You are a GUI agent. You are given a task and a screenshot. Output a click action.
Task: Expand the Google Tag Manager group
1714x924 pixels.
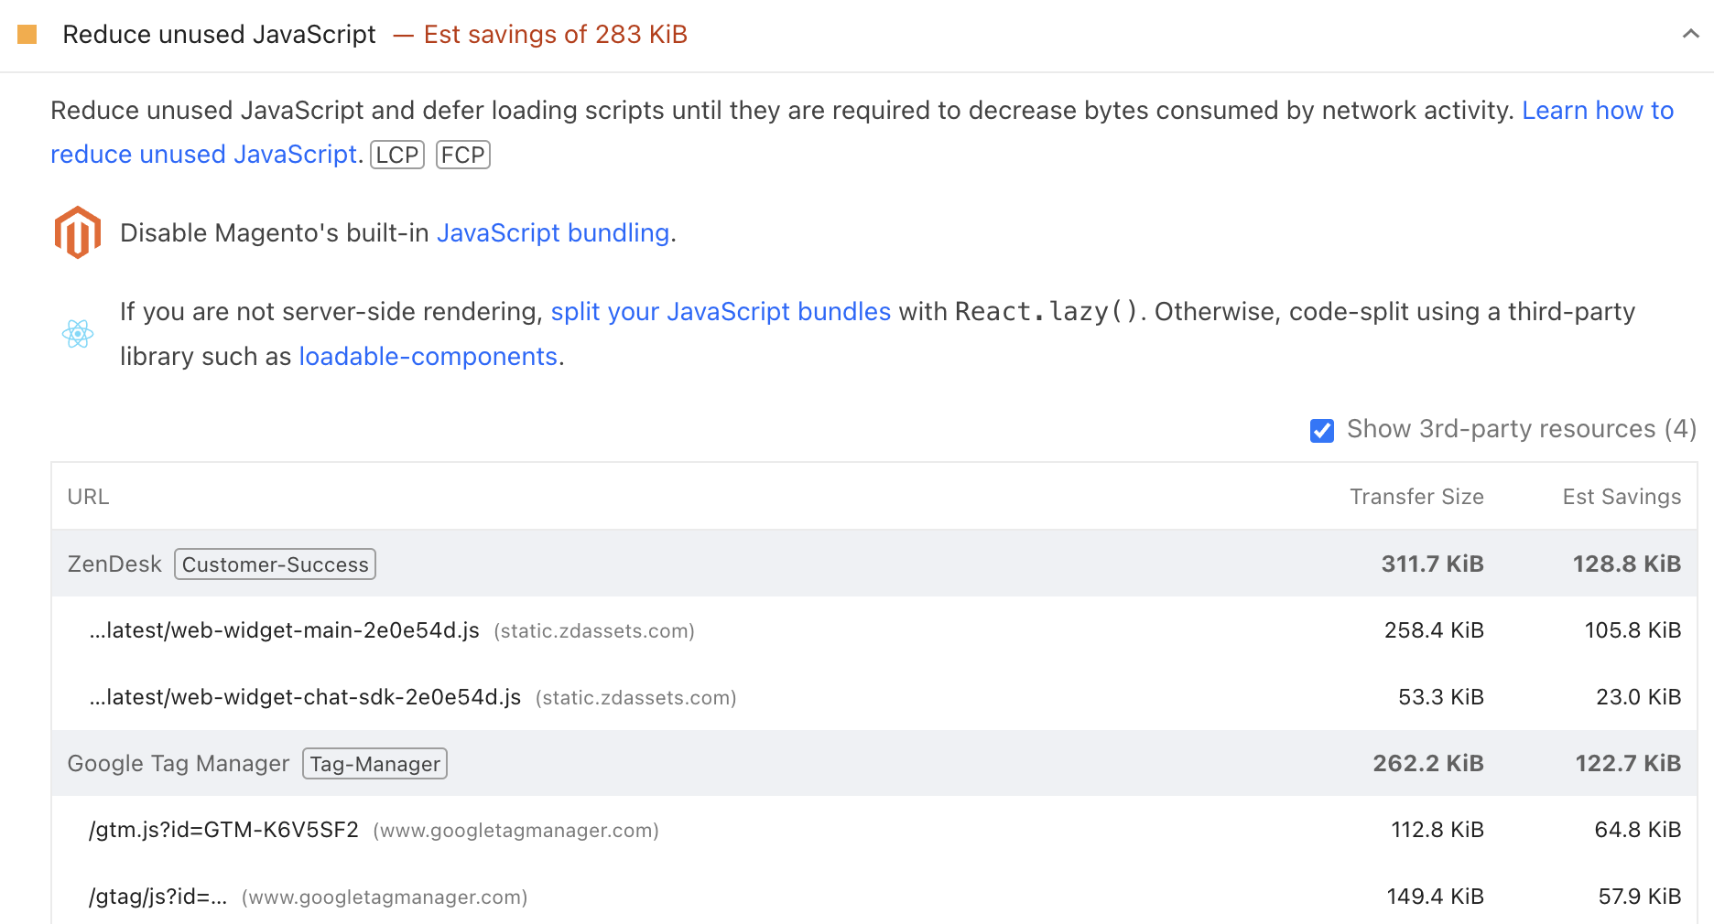(x=178, y=763)
